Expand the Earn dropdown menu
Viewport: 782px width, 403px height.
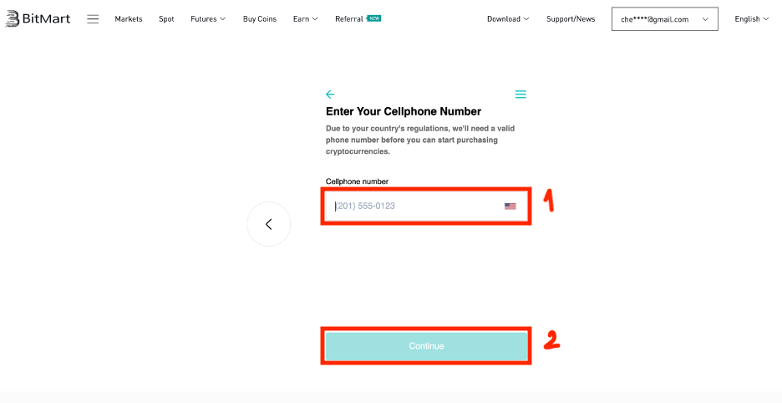click(305, 19)
